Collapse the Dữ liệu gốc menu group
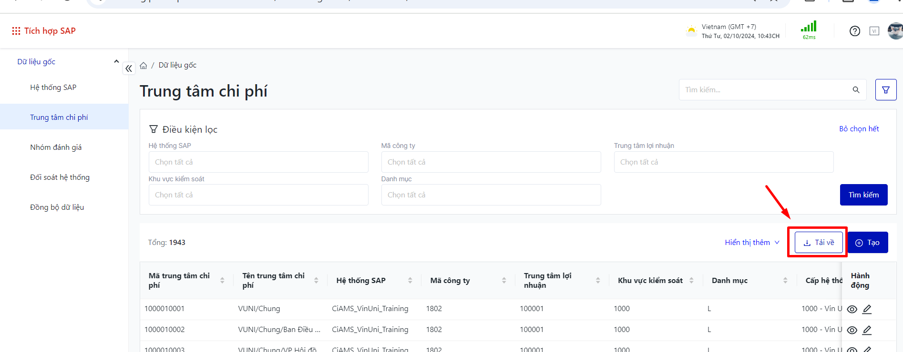 (x=116, y=62)
